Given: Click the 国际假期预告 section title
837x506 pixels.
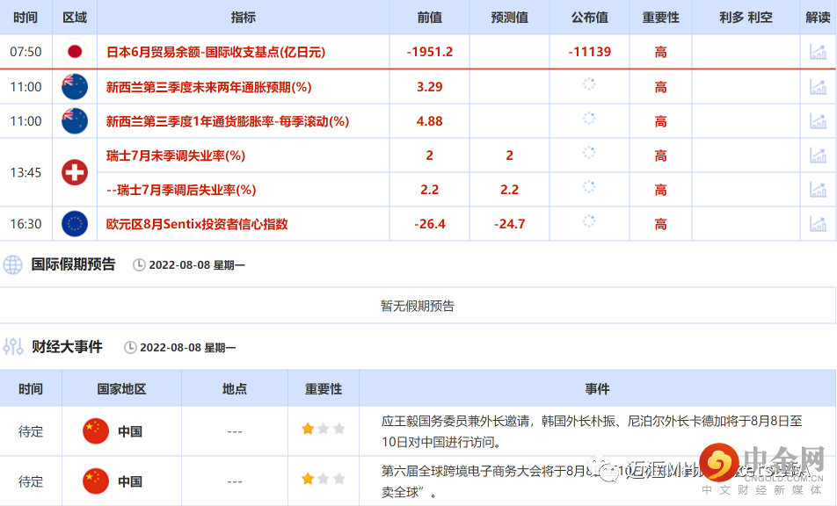Looking at the screenshot, I should (73, 264).
